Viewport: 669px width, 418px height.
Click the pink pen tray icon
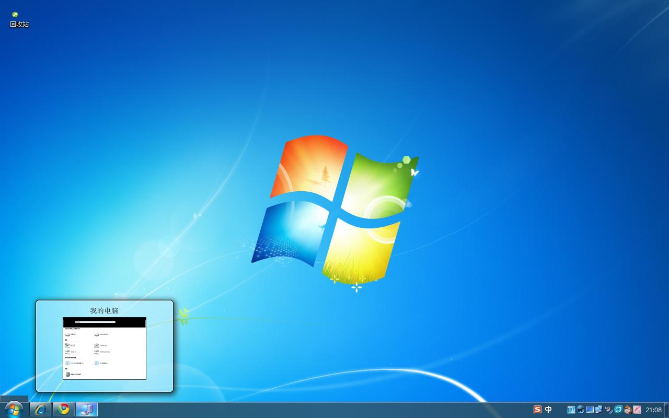pyautogui.click(x=637, y=410)
